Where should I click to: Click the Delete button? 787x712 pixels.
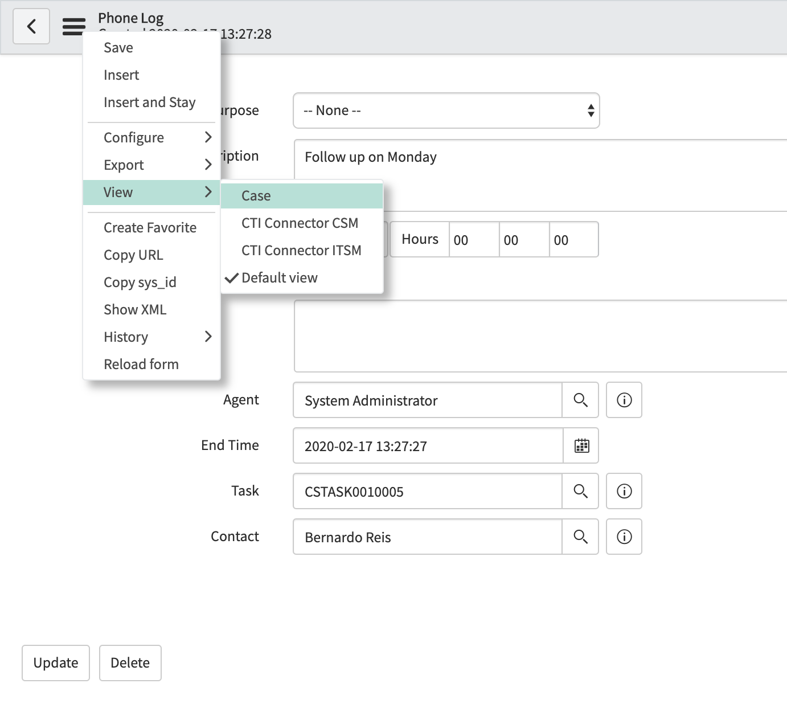coord(130,662)
